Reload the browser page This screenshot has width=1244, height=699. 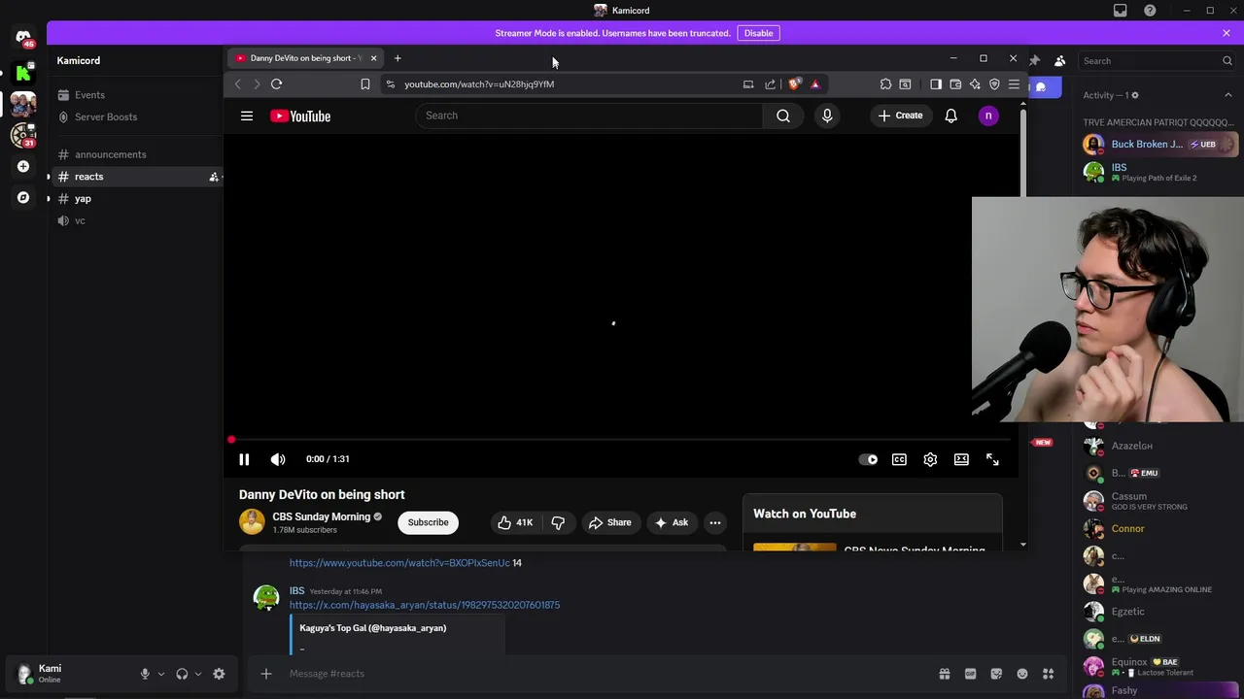coord(276,84)
